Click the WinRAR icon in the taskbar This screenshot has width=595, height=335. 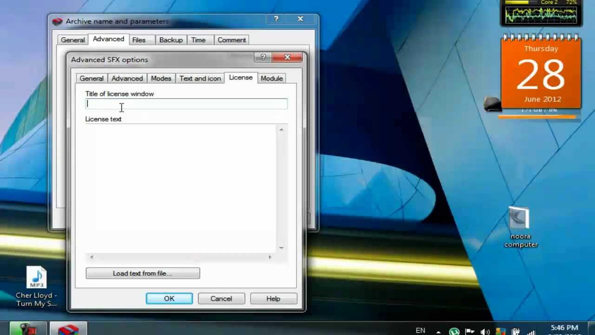click(x=68, y=328)
